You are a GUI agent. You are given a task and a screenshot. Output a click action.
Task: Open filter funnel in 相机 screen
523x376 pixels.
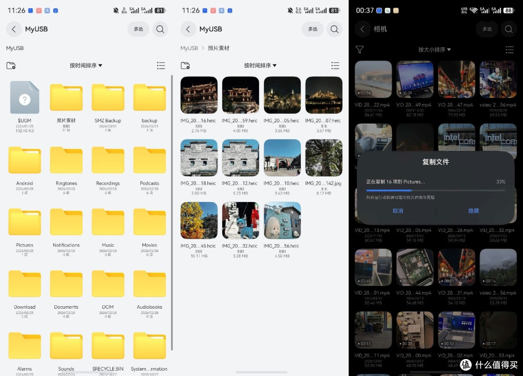(359, 50)
